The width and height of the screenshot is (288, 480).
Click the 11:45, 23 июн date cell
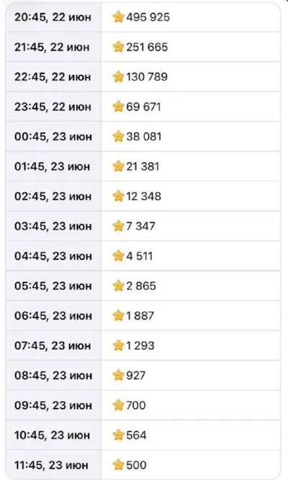[x=53, y=465]
